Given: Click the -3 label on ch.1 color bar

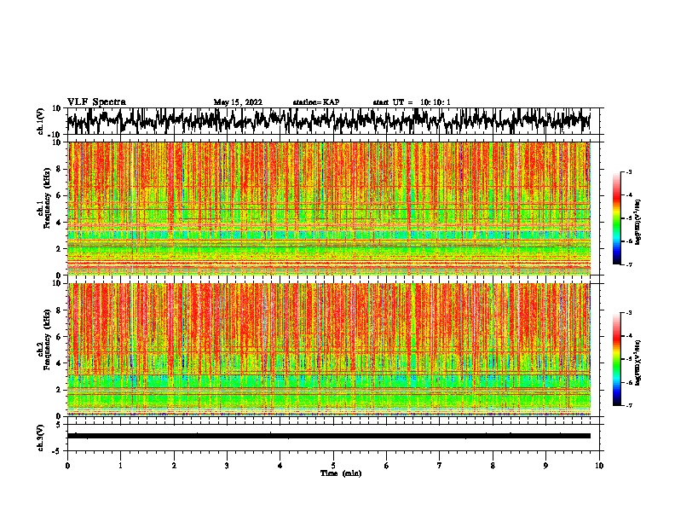Looking at the screenshot, I should (x=628, y=171).
